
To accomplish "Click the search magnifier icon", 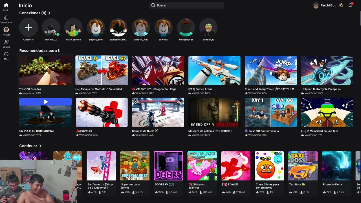I will [153, 5].
